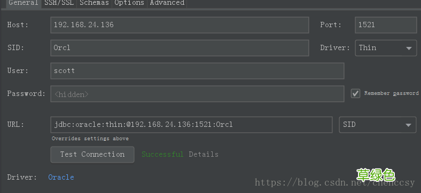Switch to the General tab
Viewport: 421px width, 193px height.
click(x=24, y=3)
